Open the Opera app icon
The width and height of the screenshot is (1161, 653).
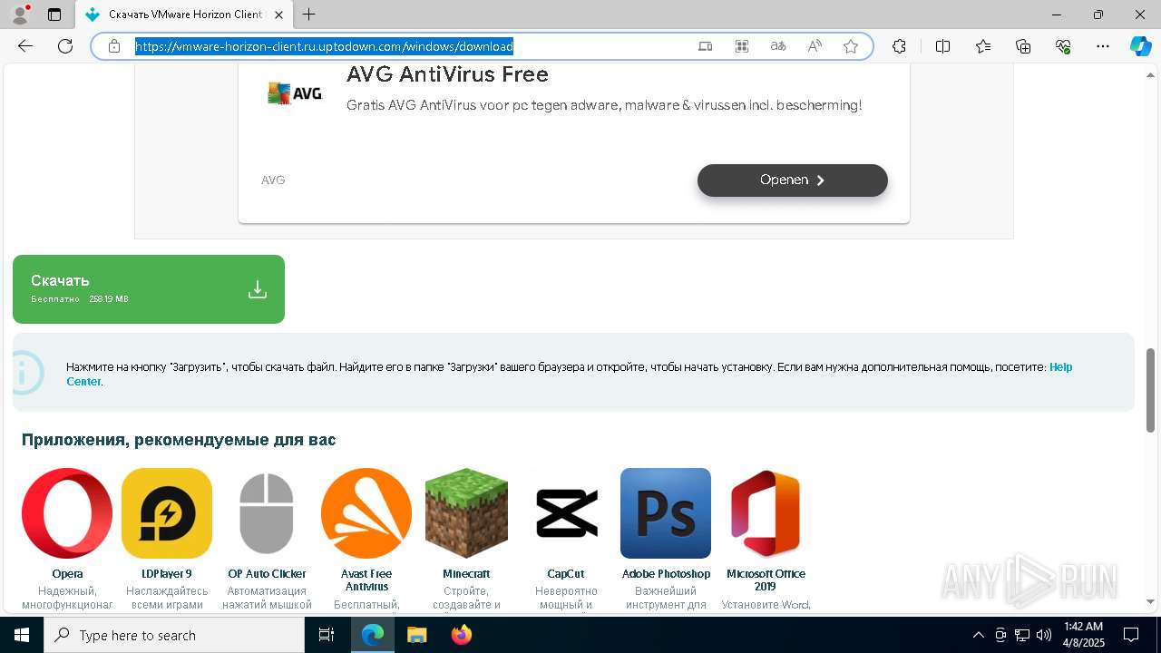tap(67, 513)
